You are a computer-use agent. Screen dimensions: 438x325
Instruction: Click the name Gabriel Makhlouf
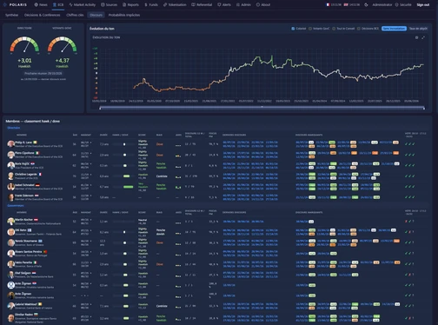pyautogui.click(x=26, y=304)
